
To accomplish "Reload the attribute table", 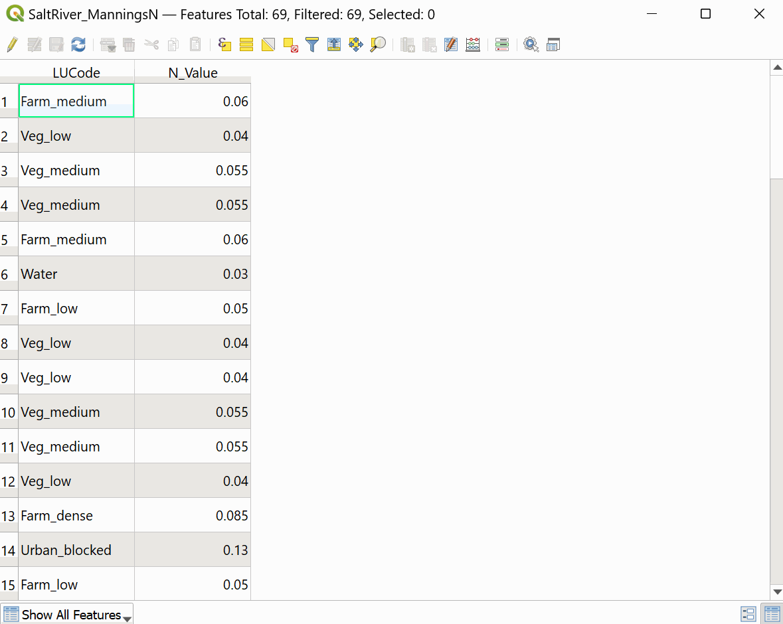I will [x=78, y=44].
